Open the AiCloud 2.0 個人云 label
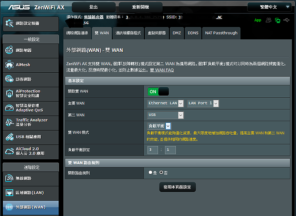 point(30,151)
